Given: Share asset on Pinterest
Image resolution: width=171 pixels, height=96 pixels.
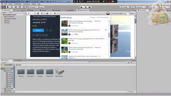Looking at the screenshot, I should 43,35.
